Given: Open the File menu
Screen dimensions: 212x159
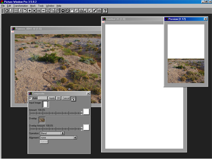Looking at the screenshot, I should click(3, 6).
